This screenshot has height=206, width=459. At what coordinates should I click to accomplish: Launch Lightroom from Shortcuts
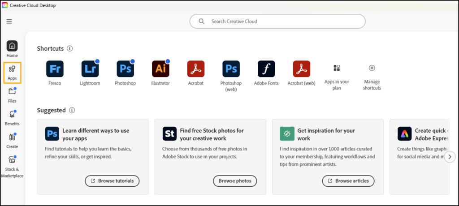click(90, 69)
